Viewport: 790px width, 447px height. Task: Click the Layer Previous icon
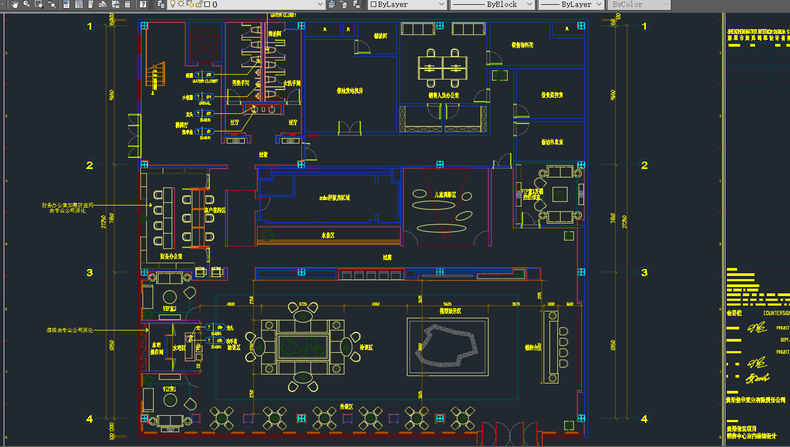344,4
